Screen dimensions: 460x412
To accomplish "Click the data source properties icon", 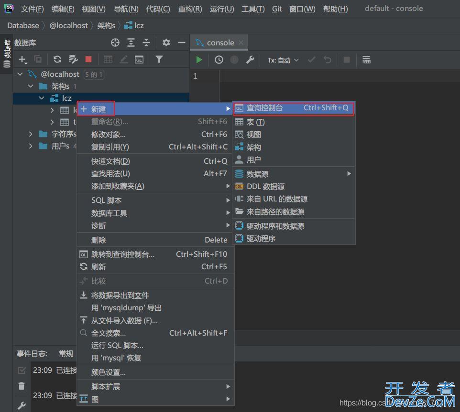I will coord(73,60).
